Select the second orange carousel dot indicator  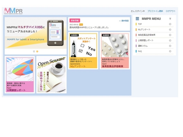[x=37, y=51]
